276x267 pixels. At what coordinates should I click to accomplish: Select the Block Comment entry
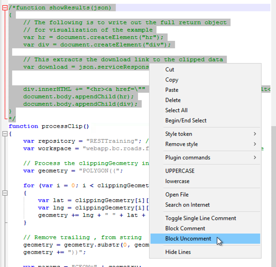pos(205,229)
